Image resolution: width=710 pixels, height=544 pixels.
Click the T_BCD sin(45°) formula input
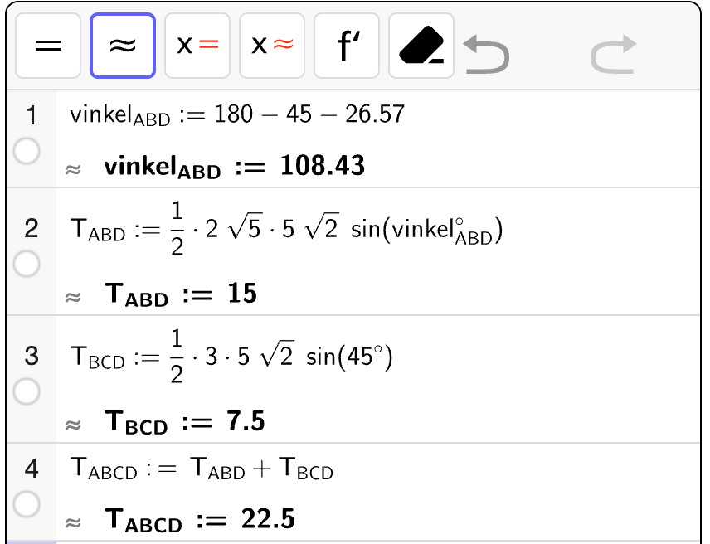pos(231,357)
